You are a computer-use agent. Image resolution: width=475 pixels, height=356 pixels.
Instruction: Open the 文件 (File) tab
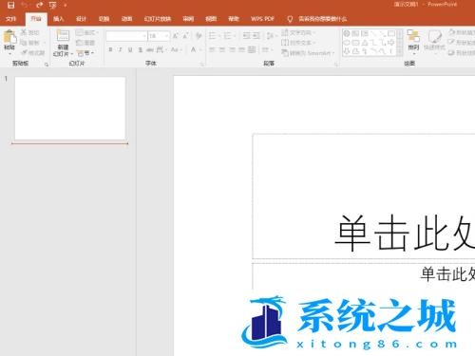[10, 19]
